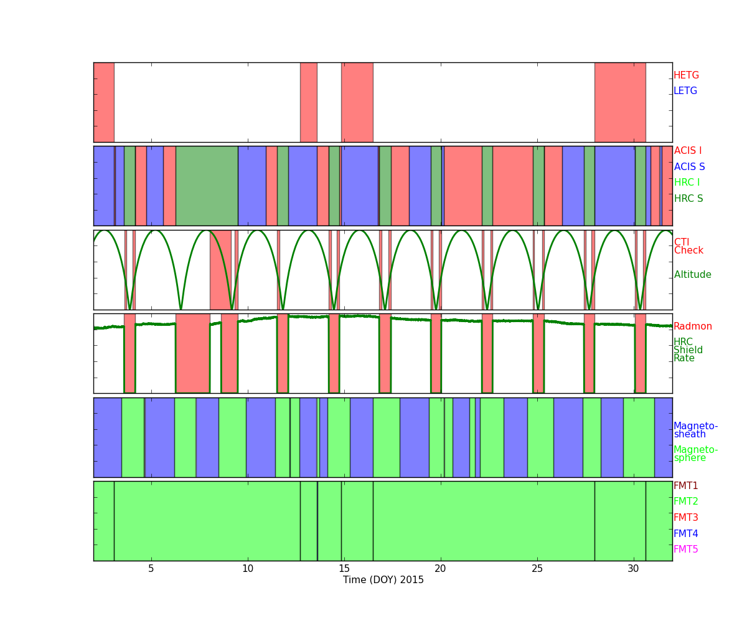Click the x-axis tick label 10

tap(248, 568)
